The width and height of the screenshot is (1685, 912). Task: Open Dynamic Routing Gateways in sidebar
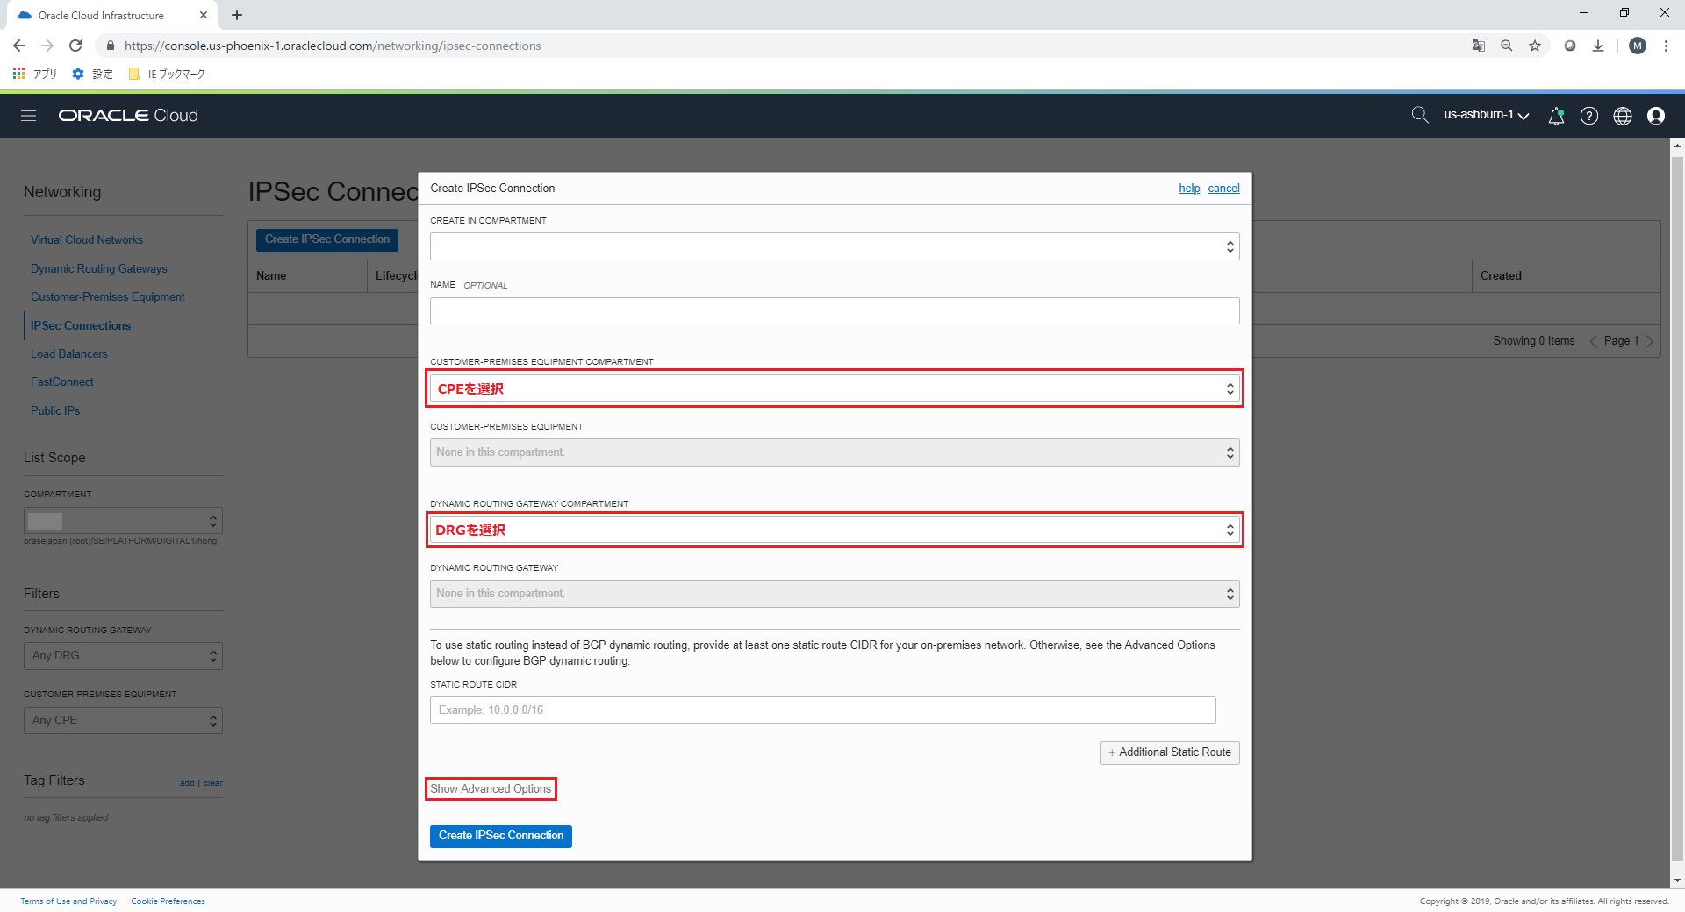(98, 269)
